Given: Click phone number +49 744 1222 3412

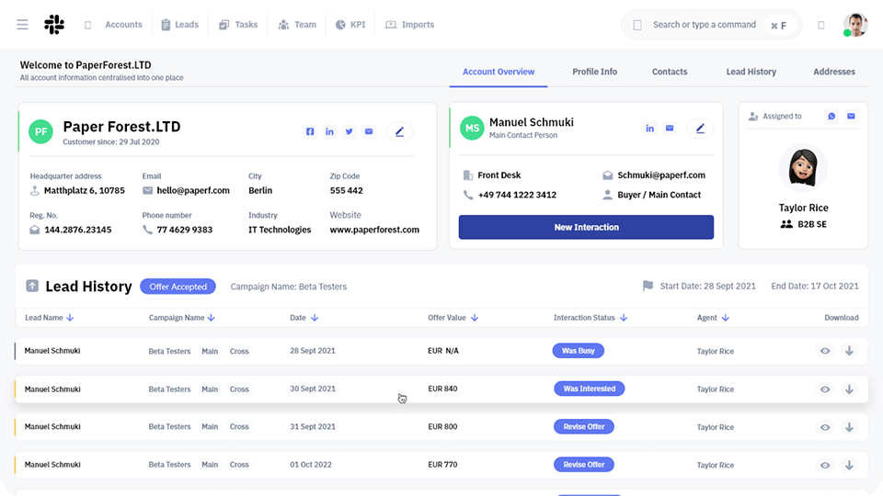Looking at the screenshot, I should 517,195.
